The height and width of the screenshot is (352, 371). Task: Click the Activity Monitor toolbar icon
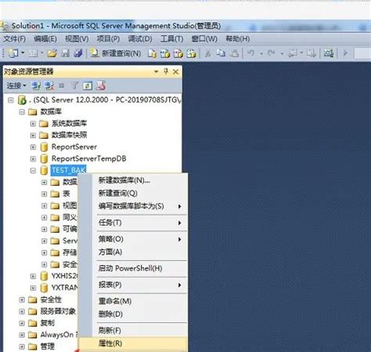[x=329, y=53]
